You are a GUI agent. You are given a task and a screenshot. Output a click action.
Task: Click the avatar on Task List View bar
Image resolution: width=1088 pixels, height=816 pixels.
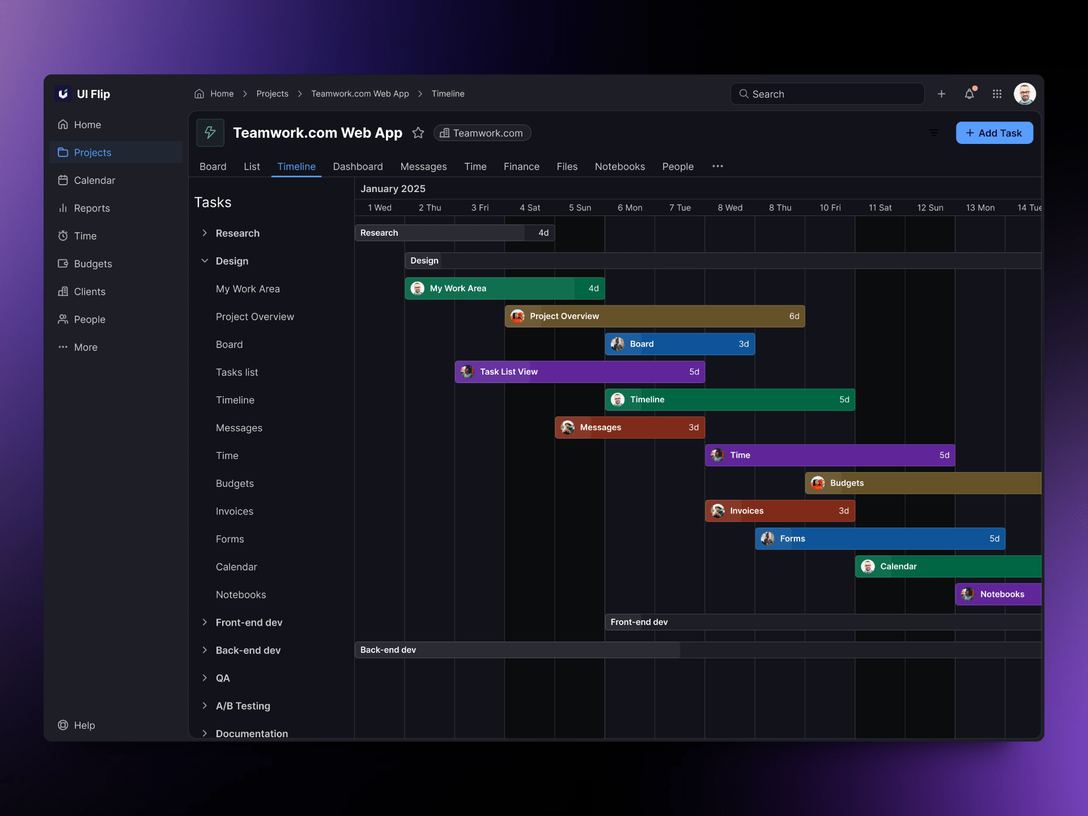pos(467,372)
